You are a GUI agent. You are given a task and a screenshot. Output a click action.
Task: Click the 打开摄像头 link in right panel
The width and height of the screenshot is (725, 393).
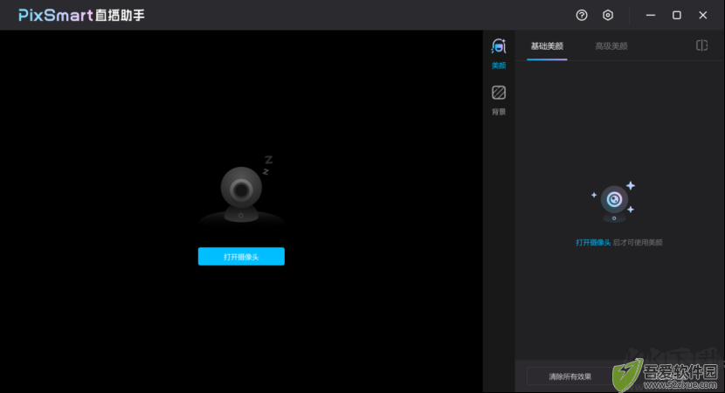pyautogui.click(x=593, y=242)
